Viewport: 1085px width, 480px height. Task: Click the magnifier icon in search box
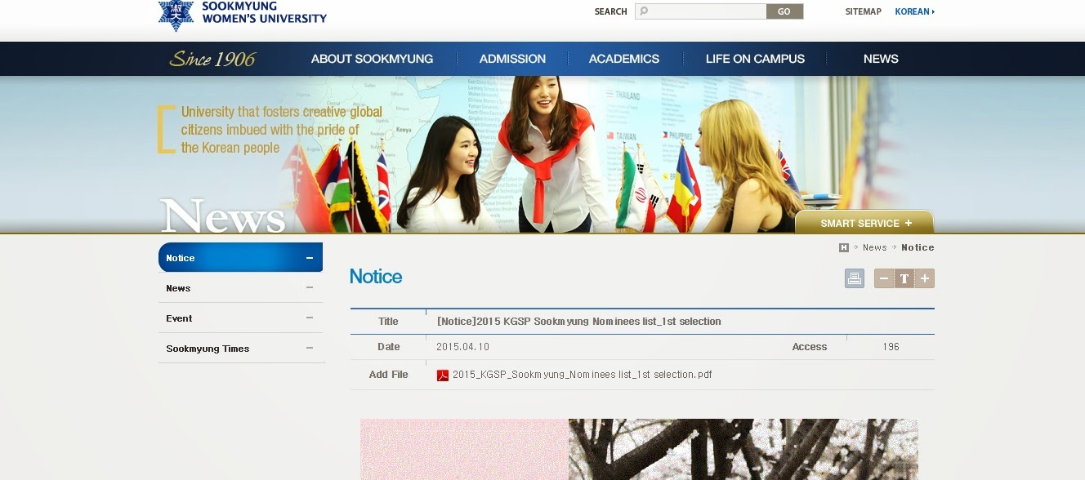pyautogui.click(x=644, y=11)
